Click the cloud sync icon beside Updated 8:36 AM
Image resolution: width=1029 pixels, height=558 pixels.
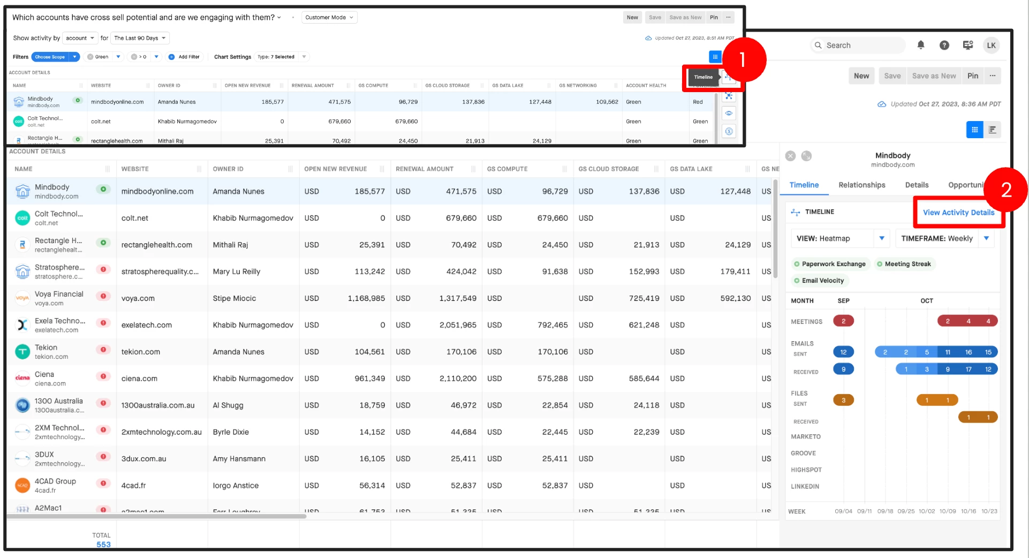point(882,104)
